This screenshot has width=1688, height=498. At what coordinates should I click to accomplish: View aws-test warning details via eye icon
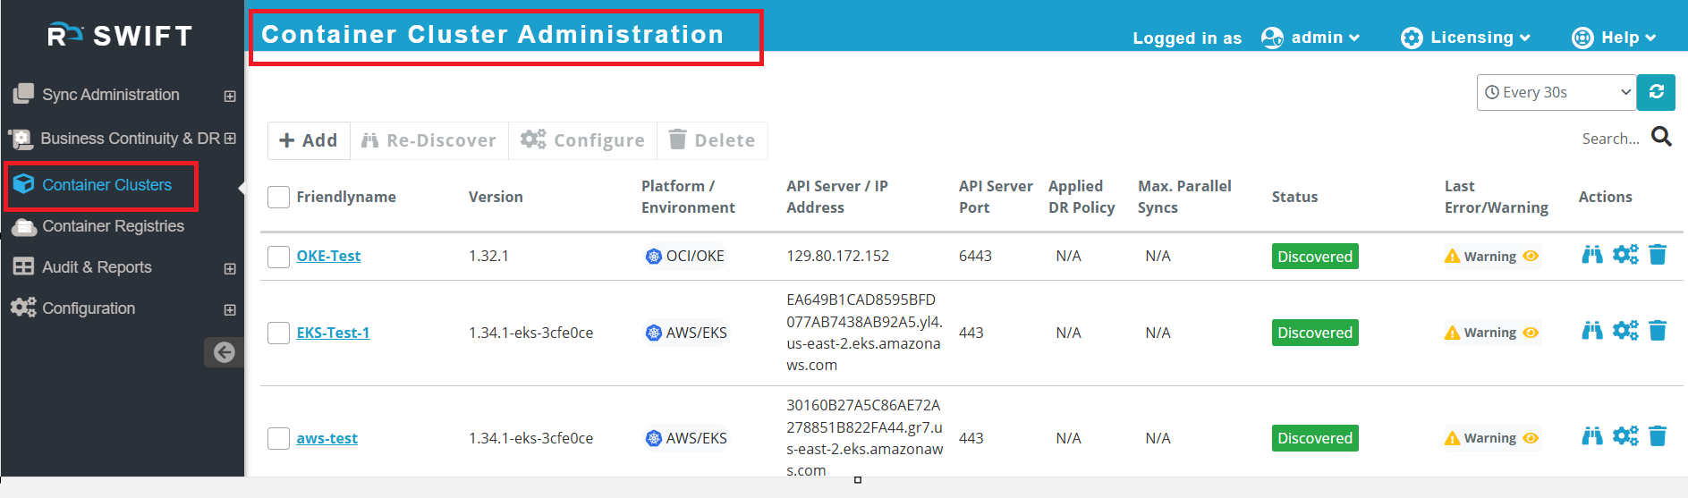point(1531,437)
